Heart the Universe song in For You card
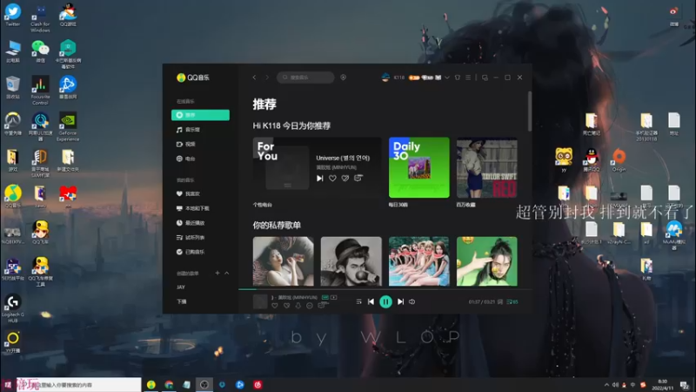The width and height of the screenshot is (696, 392). [x=332, y=179]
